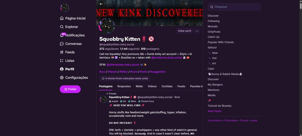Open Listas icon in sidebar
Screen dimensions: 302x136
pyautogui.click(x=62, y=60)
